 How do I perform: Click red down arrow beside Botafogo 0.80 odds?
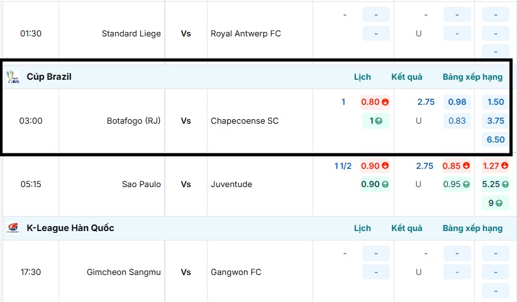[x=385, y=102]
